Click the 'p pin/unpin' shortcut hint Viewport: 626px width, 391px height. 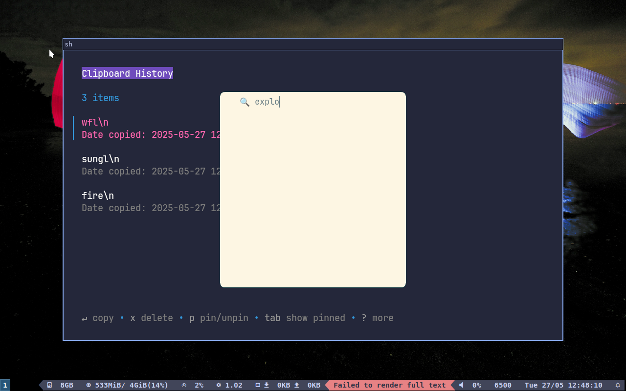[x=219, y=318]
